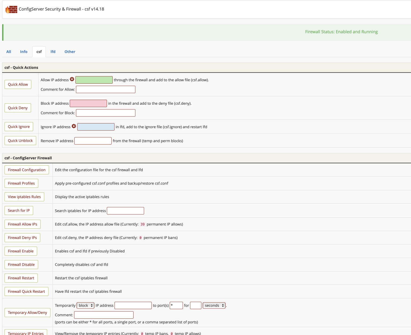411x335 pixels.
Task: Click the Firewall Disable button
Action: coord(21,265)
